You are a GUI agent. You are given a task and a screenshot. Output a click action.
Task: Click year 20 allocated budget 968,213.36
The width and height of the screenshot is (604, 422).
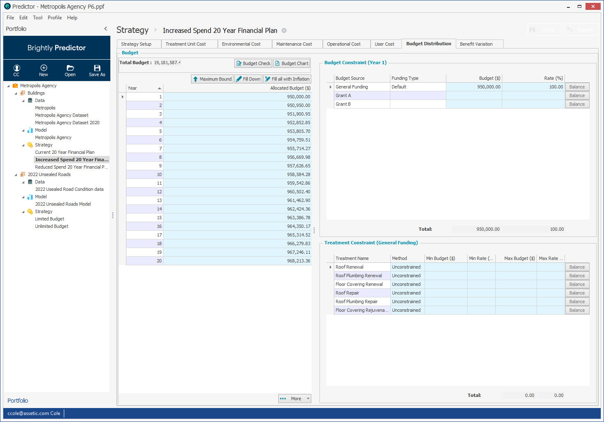coord(238,261)
